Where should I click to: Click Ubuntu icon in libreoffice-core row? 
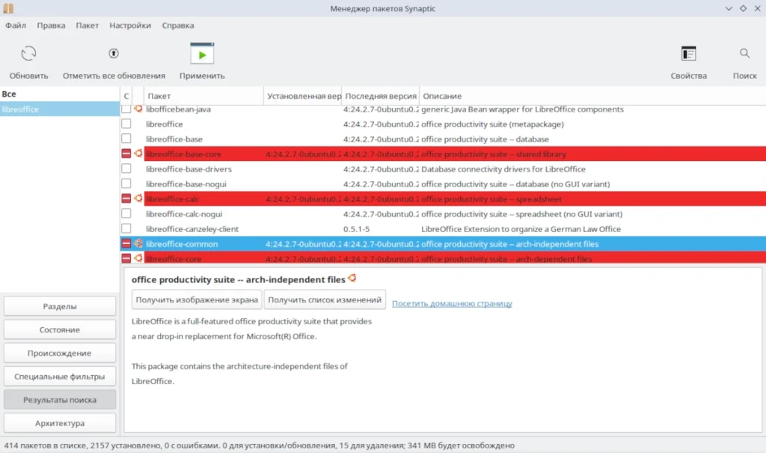(x=138, y=258)
